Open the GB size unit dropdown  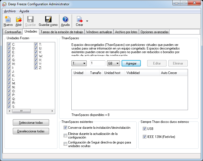tap(113, 63)
